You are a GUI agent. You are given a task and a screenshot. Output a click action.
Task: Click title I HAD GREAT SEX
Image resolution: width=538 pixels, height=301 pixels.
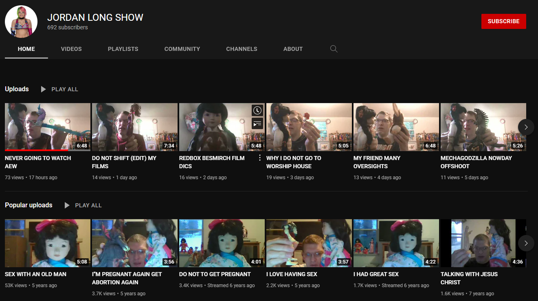tap(376, 274)
